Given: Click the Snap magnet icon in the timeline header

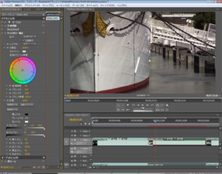Looking at the screenshot, I should [81, 124].
